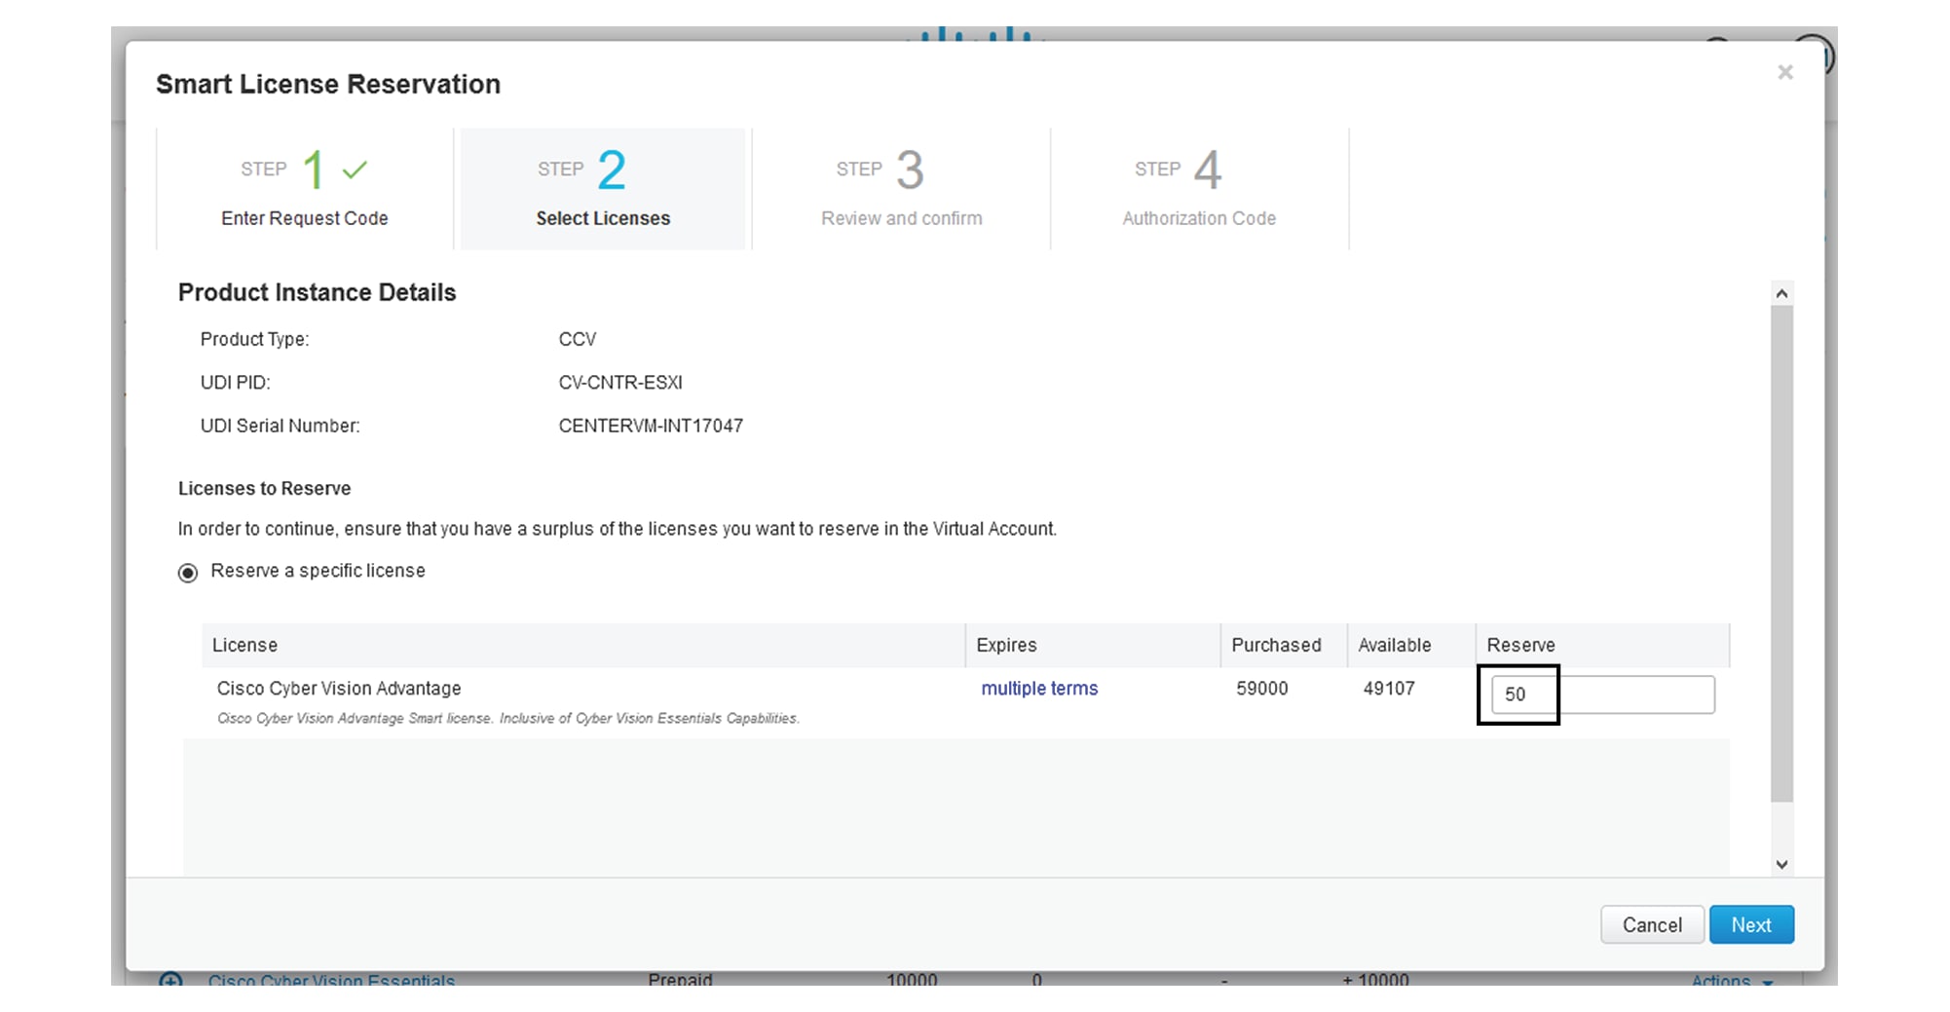Screen dimensions: 1950x1012
Task: Open Actions dropdown in background page
Action: pos(1732,979)
